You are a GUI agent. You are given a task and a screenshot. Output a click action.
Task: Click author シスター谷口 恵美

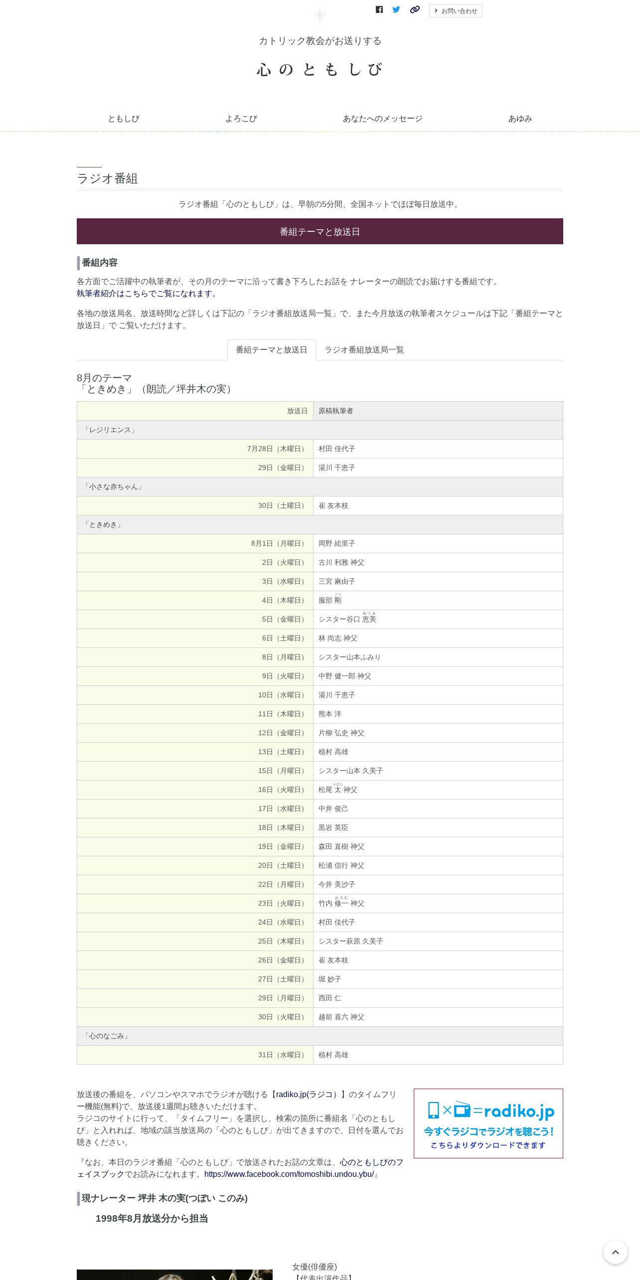click(x=347, y=619)
